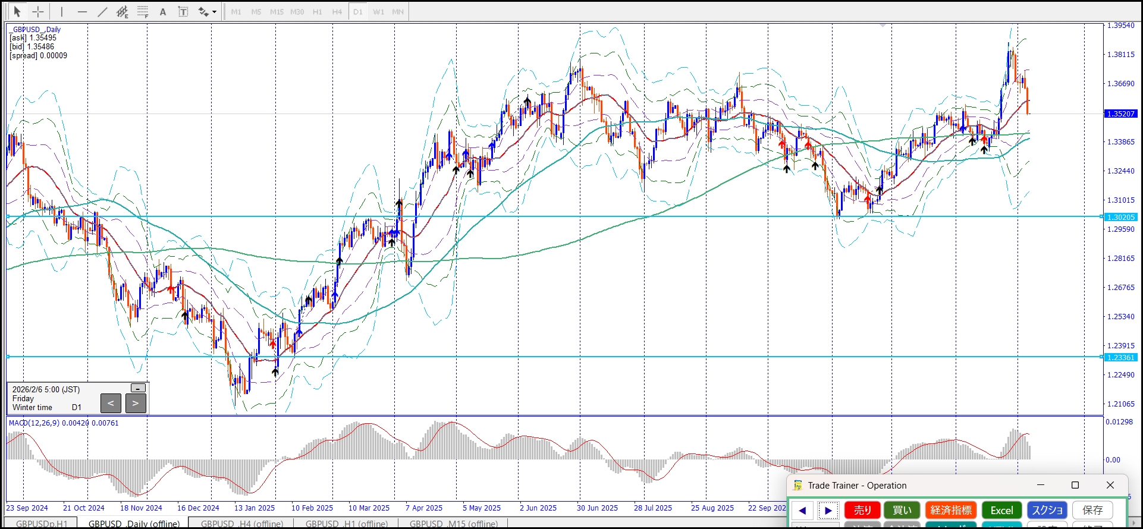Collapse the date info panel
The height and width of the screenshot is (529, 1143).
pyautogui.click(x=138, y=388)
